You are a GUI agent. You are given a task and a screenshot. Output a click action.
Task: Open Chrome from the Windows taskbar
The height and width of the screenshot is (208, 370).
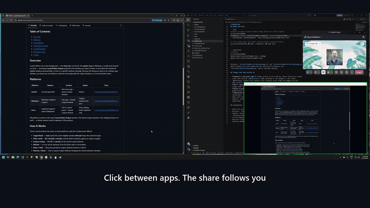(x=41, y=157)
